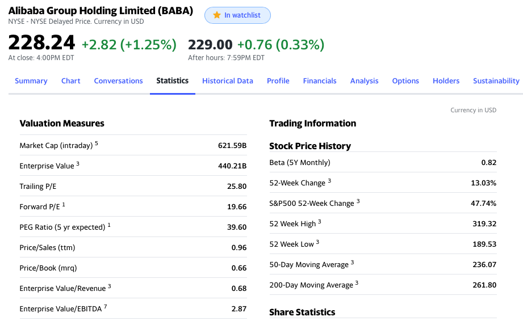Click the 0.96 price/sales value

coord(239,247)
